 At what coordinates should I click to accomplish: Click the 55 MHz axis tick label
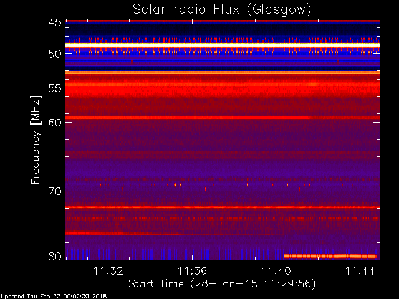pyautogui.click(x=55, y=88)
